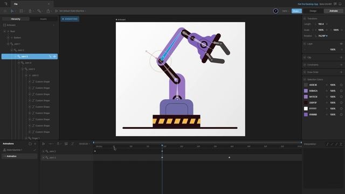Expand Joint 2 track in timeline
This screenshot has height=194, width=345.
pyautogui.click(x=43, y=151)
